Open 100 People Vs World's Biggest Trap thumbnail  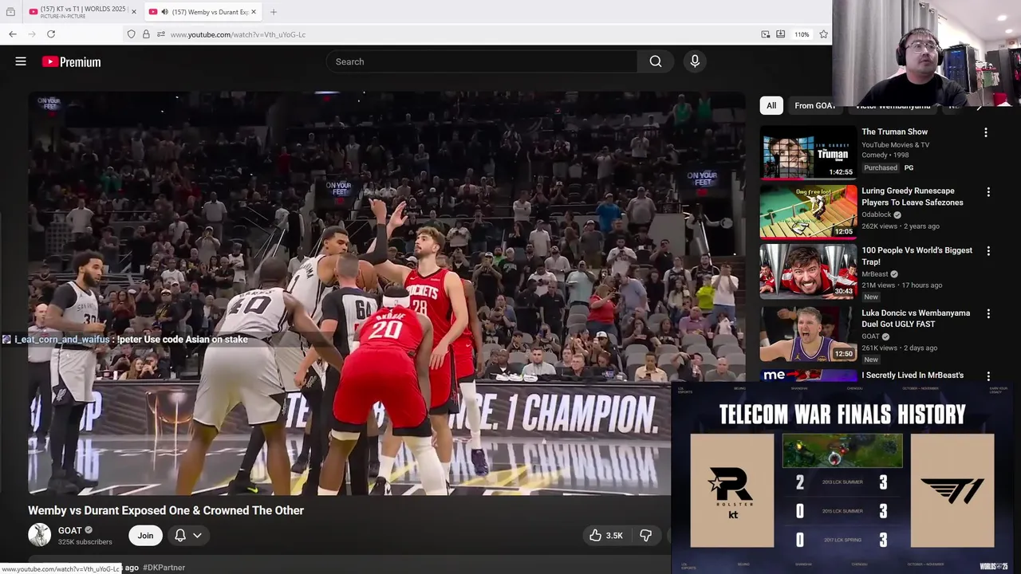(x=808, y=271)
